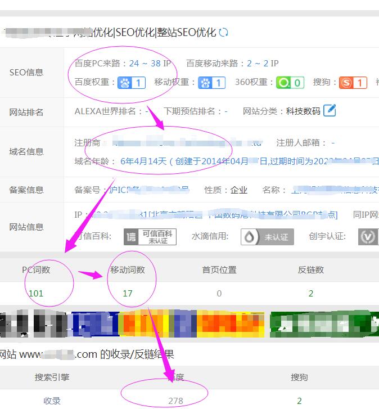Click the domain age 6年4月14天 link

click(144, 161)
